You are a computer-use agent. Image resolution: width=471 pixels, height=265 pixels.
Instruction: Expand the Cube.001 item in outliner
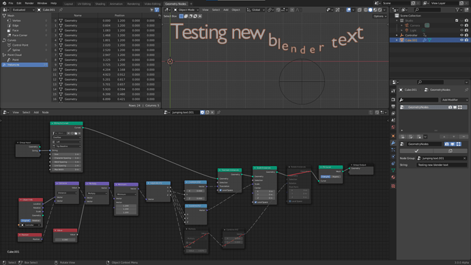coord(397,40)
